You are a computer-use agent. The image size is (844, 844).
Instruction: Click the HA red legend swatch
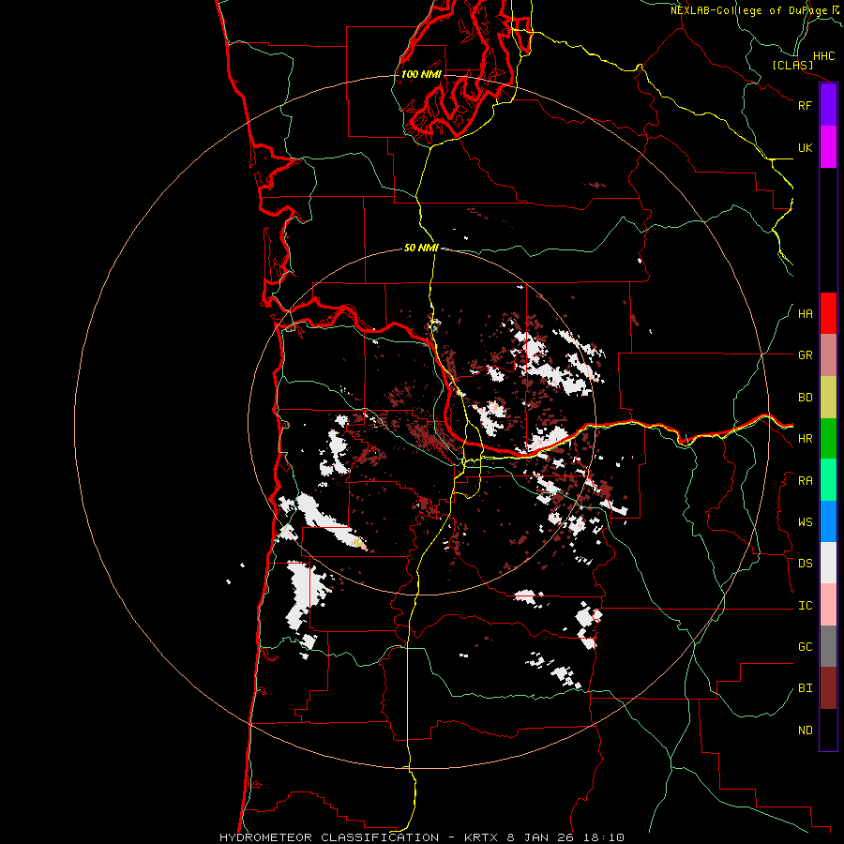point(828,313)
